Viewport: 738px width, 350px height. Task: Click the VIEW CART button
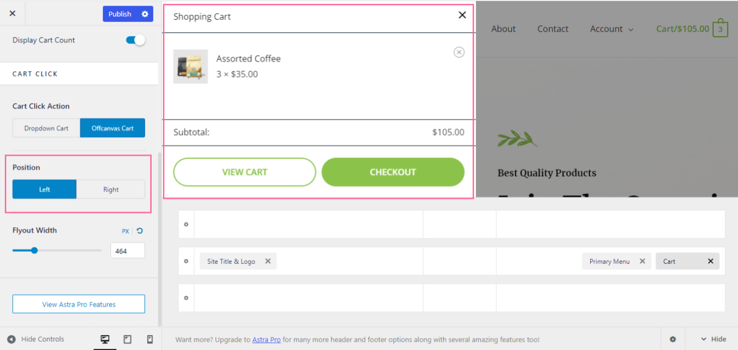click(x=244, y=172)
